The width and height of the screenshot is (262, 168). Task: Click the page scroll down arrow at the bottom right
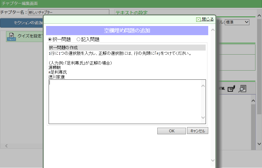259,144
